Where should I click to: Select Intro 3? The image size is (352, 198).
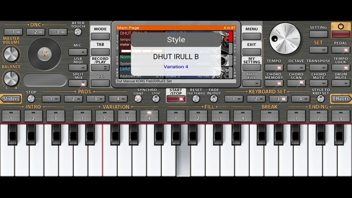pyautogui.click(x=56, y=116)
